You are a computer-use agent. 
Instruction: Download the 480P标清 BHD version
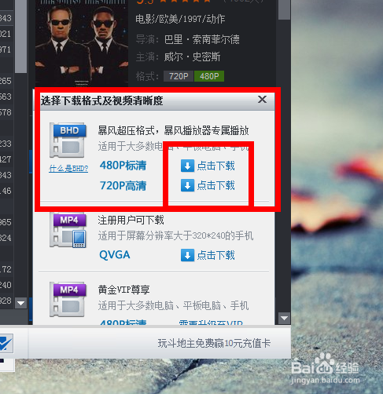tap(208, 166)
